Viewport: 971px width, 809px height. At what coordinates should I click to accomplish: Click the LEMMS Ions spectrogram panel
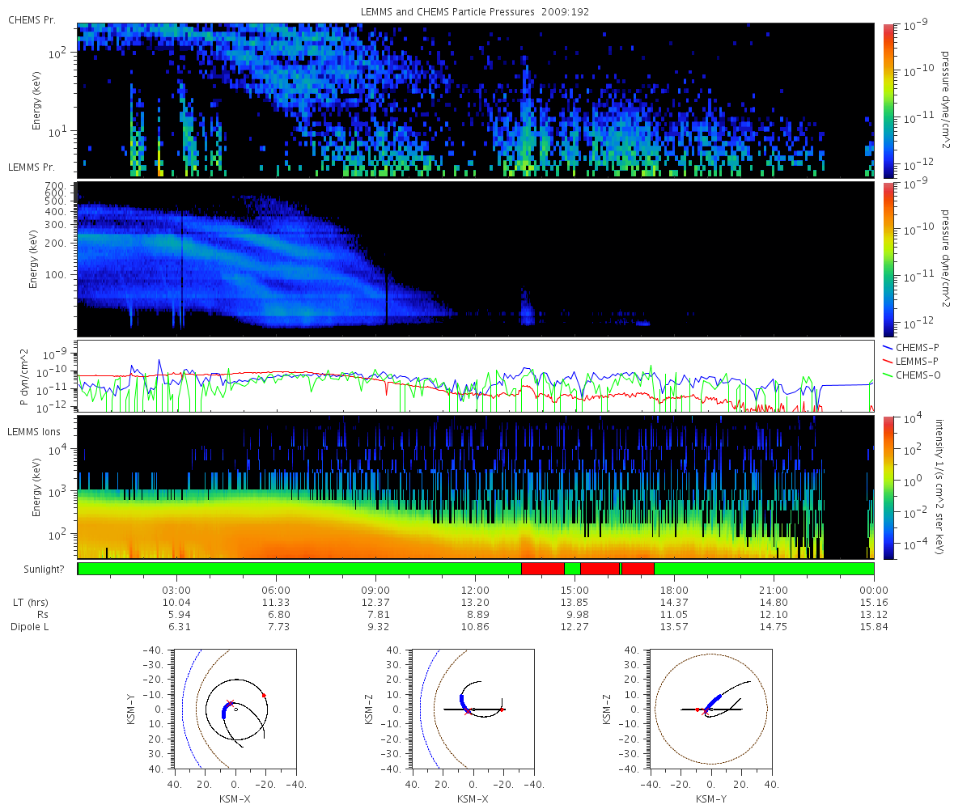coord(476,487)
